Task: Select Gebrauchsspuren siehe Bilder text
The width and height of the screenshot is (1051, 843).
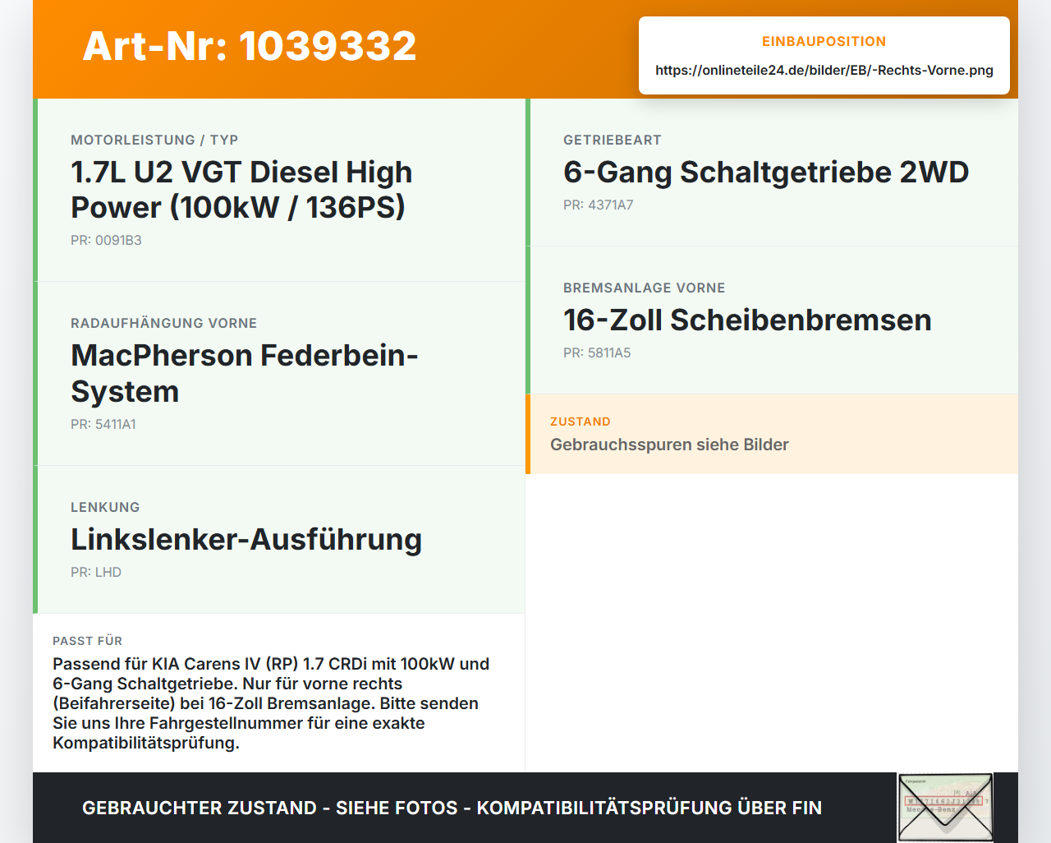Action: click(x=669, y=445)
